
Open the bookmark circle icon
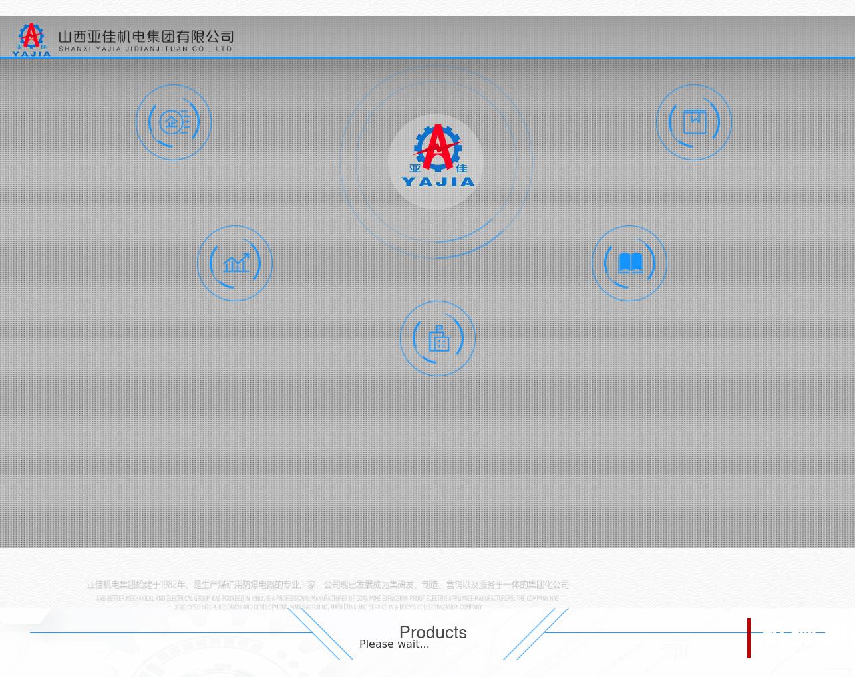693,122
